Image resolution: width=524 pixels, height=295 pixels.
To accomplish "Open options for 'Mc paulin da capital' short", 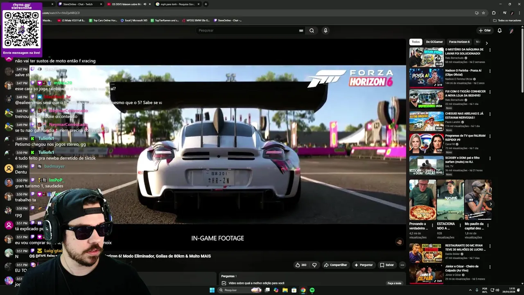I will 488,225.
